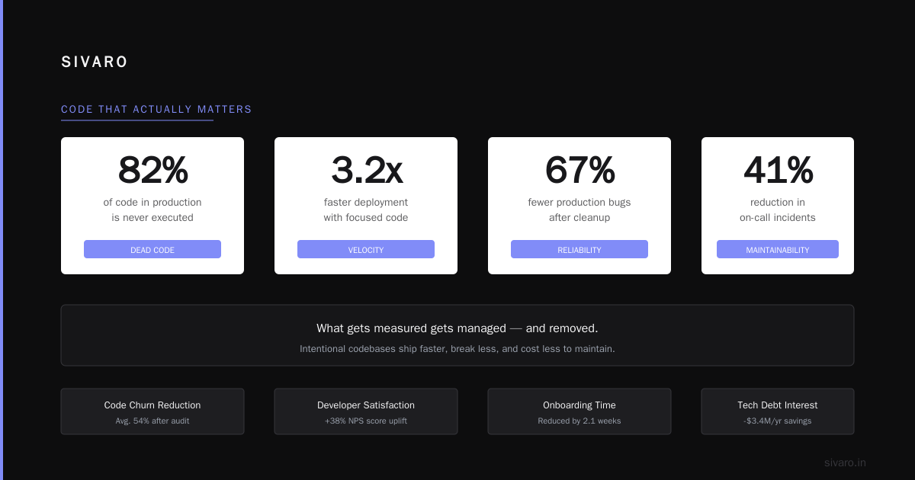The width and height of the screenshot is (915, 480).
Task: Select the RELIABILITY badge
Action: [x=579, y=249]
